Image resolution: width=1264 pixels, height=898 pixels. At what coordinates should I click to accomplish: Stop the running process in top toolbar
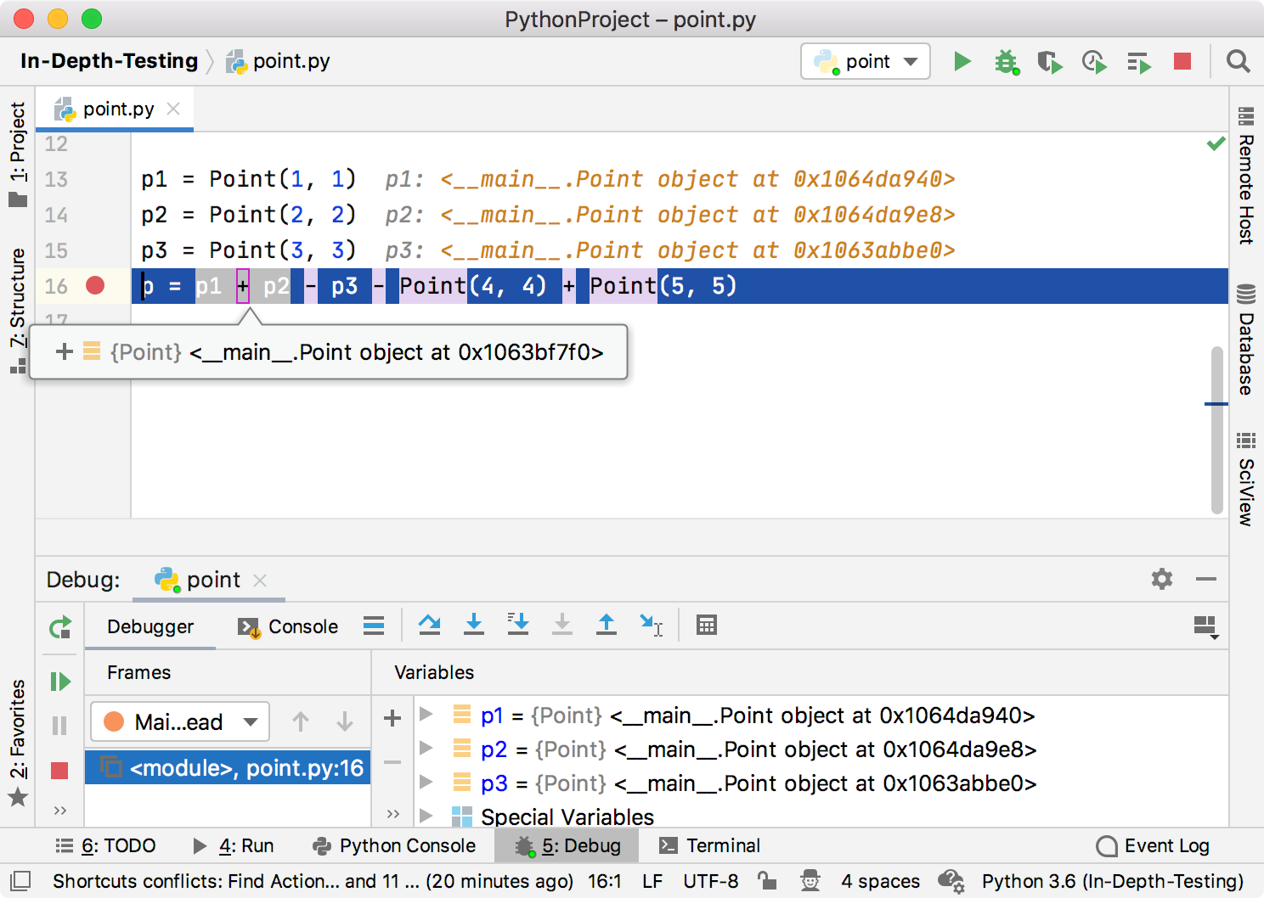click(x=1182, y=61)
